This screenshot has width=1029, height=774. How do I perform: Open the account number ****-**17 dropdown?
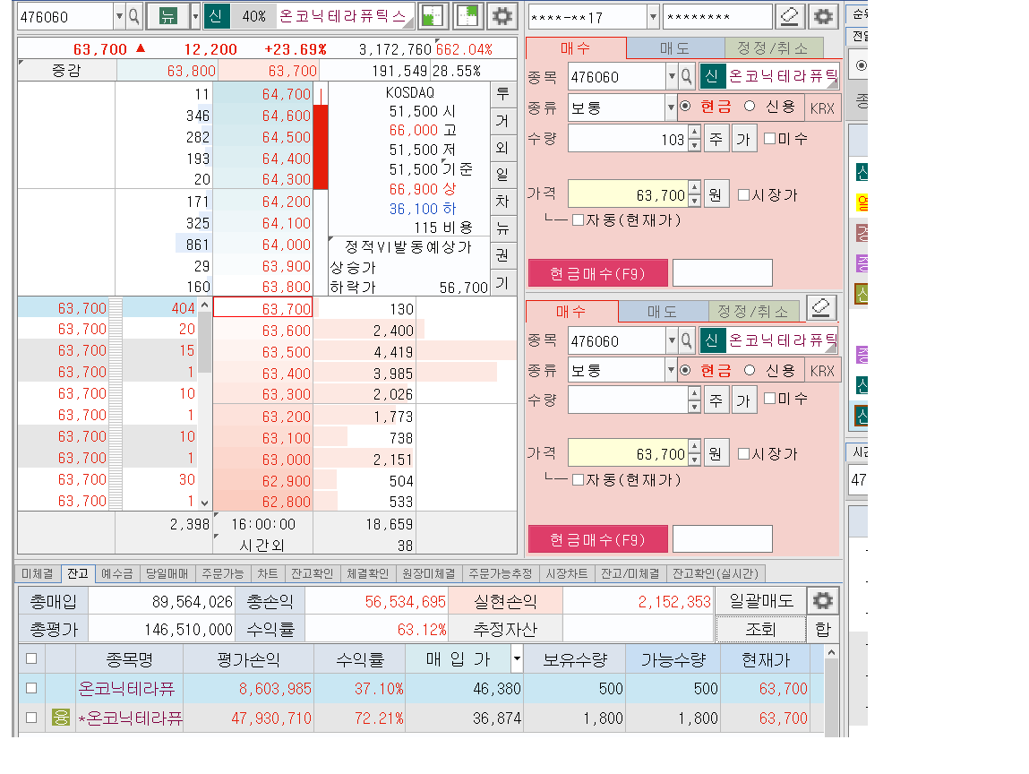tap(652, 17)
